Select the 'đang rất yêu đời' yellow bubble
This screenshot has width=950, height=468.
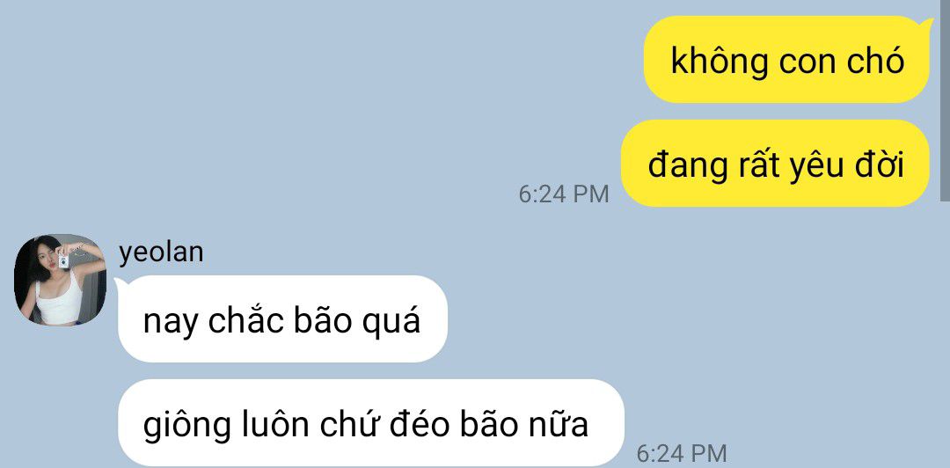click(x=775, y=164)
